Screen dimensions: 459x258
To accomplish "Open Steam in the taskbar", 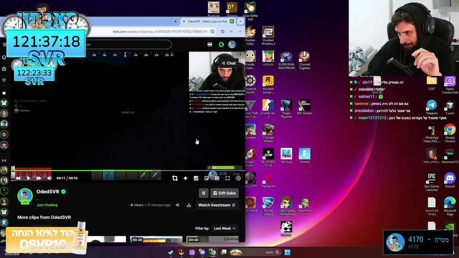I will (x=171, y=252).
